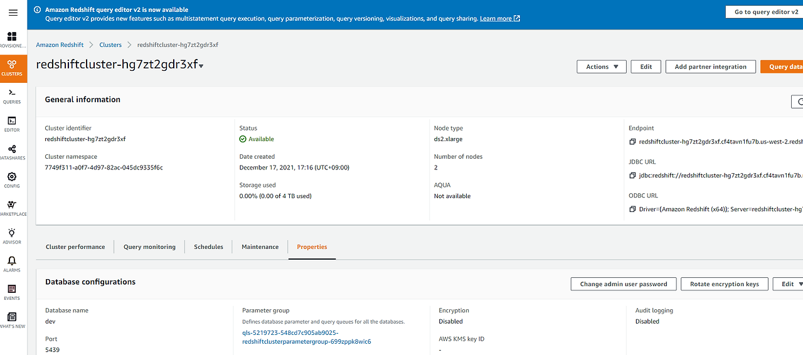
Task: Select the Properties tab
Action: click(312, 247)
